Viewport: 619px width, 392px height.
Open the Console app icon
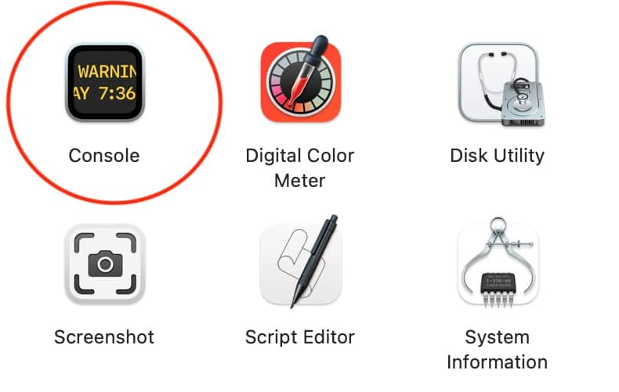105,83
